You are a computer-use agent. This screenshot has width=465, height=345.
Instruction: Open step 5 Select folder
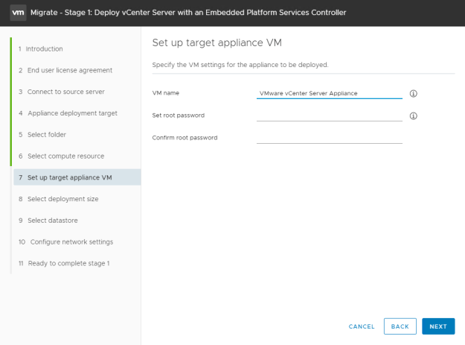(42, 134)
